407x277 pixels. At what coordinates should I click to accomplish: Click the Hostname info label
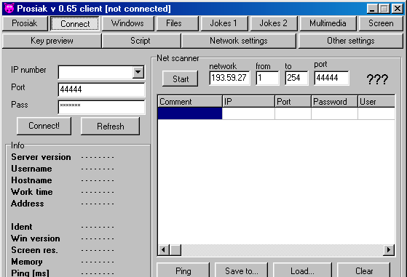pos(31,180)
